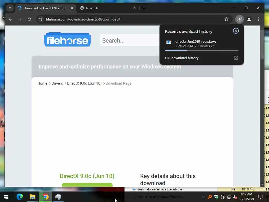This screenshot has height=202, width=269.
Task: Open the tab search dropdown arrow
Action: (10, 8)
